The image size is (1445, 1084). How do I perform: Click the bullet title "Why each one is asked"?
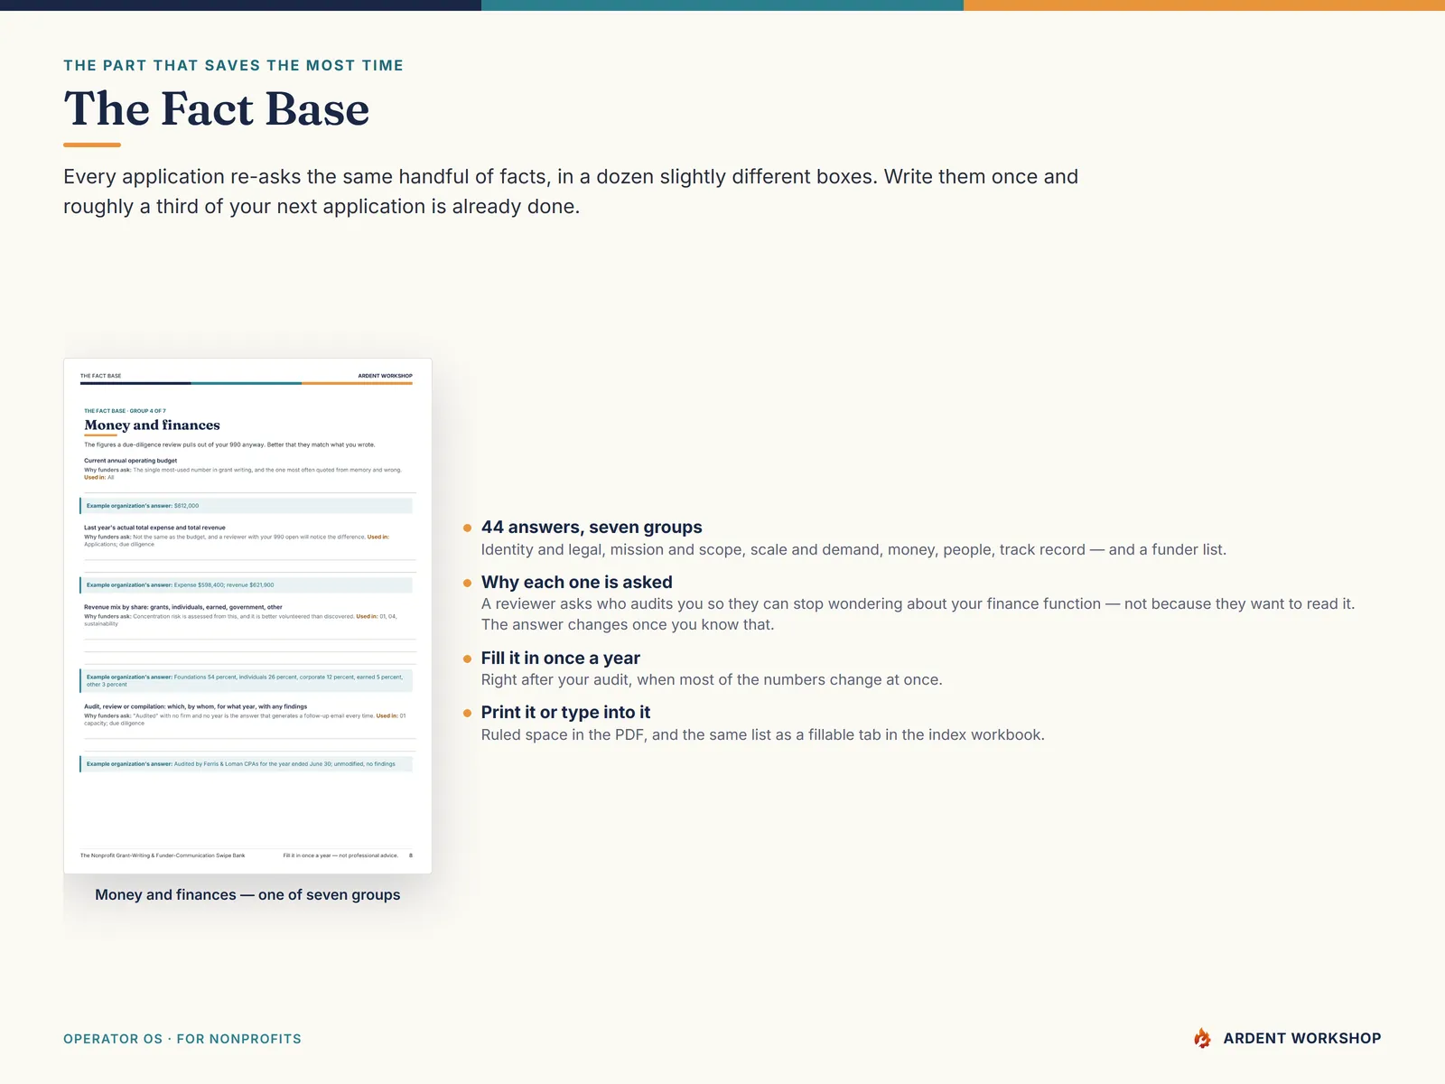(x=577, y=583)
